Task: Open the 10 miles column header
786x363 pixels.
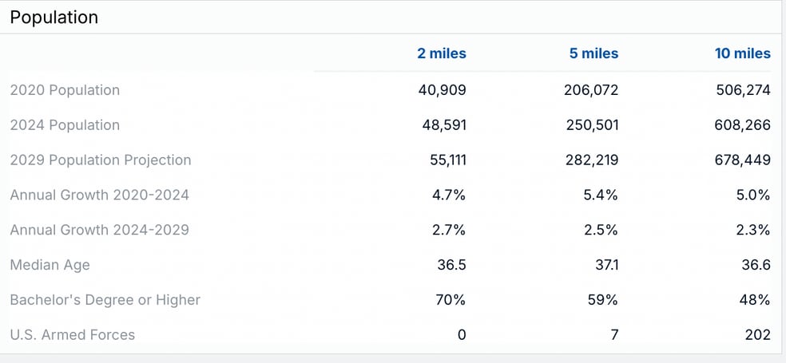Action: pos(742,54)
